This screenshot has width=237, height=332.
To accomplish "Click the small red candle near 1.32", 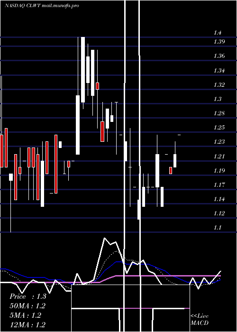I will [97, 86].
